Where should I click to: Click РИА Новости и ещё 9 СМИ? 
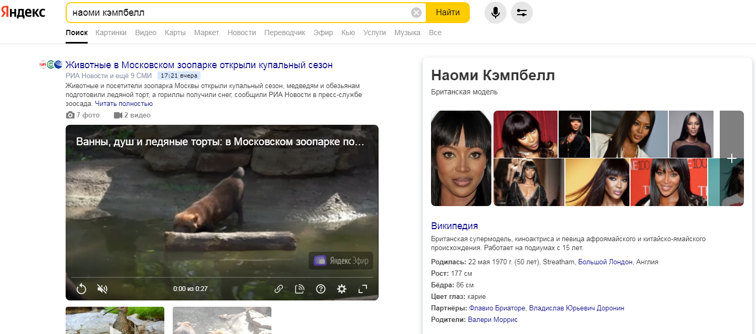point(109,76)
